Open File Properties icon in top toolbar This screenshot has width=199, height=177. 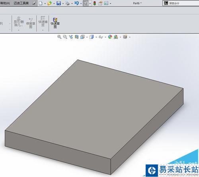pyautogui.click(x=100, y=3)
